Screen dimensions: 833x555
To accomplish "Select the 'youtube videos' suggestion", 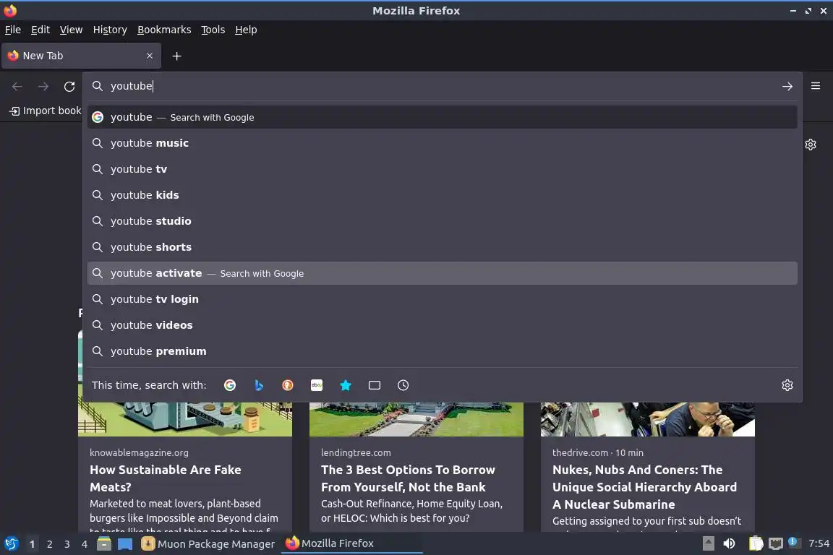I will pyautogui.click(x=442, y=325).
